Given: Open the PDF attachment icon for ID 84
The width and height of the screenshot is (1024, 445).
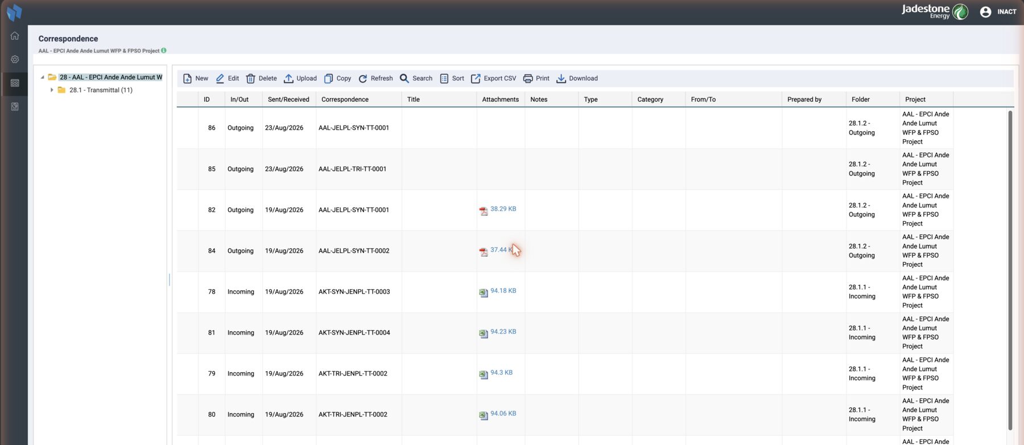Looking at the screenshot, I should coord(484,252).
